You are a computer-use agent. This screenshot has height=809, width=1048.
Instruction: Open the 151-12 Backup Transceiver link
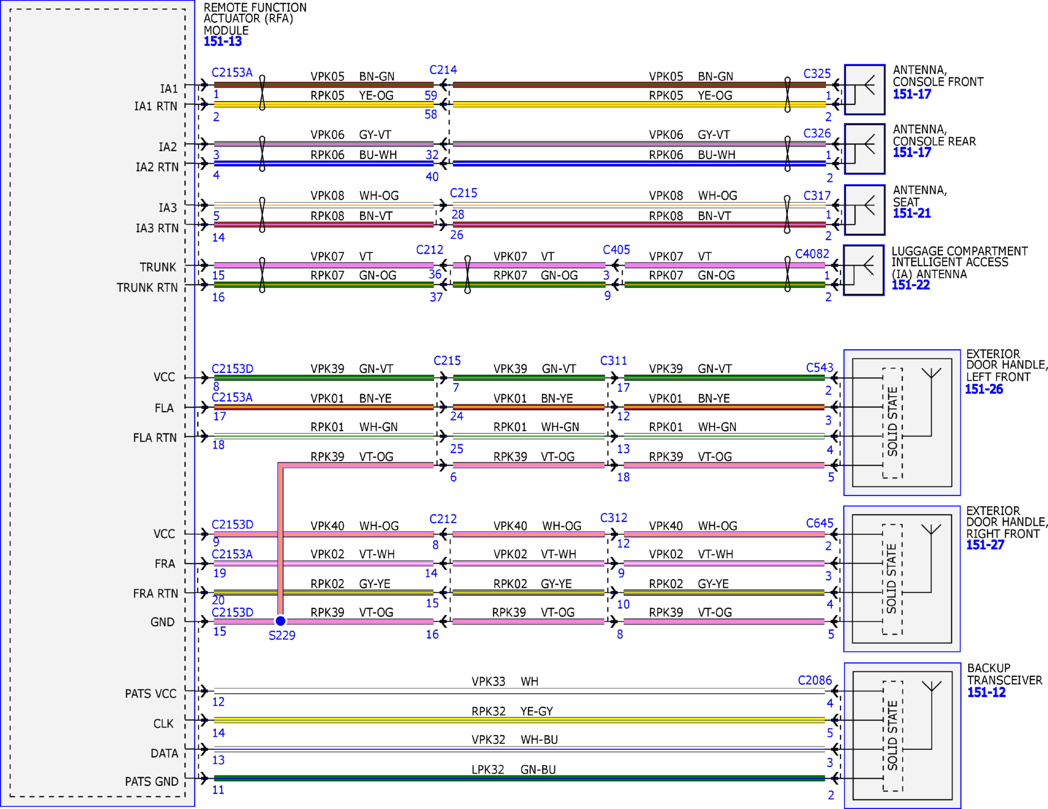pyautogui.click(x=986, y=692)
